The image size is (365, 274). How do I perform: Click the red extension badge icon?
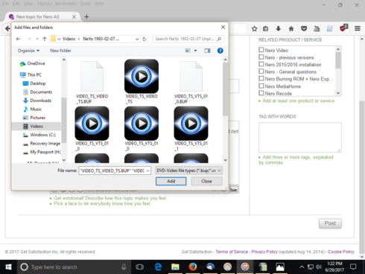tap(343, 28)
